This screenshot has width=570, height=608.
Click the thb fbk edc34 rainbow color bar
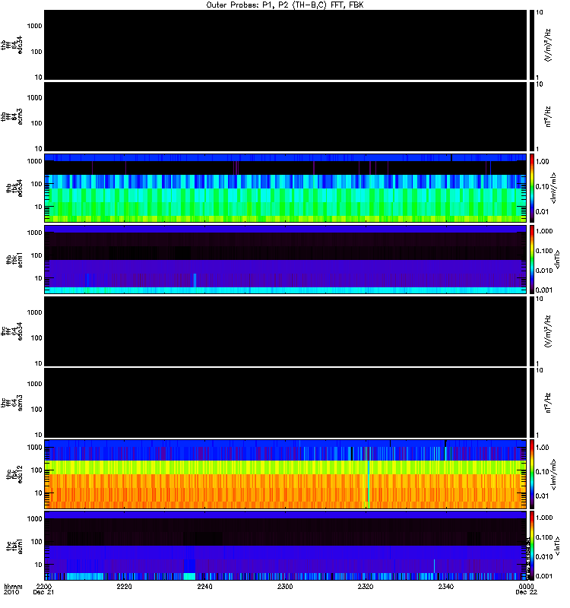[532, 188]
